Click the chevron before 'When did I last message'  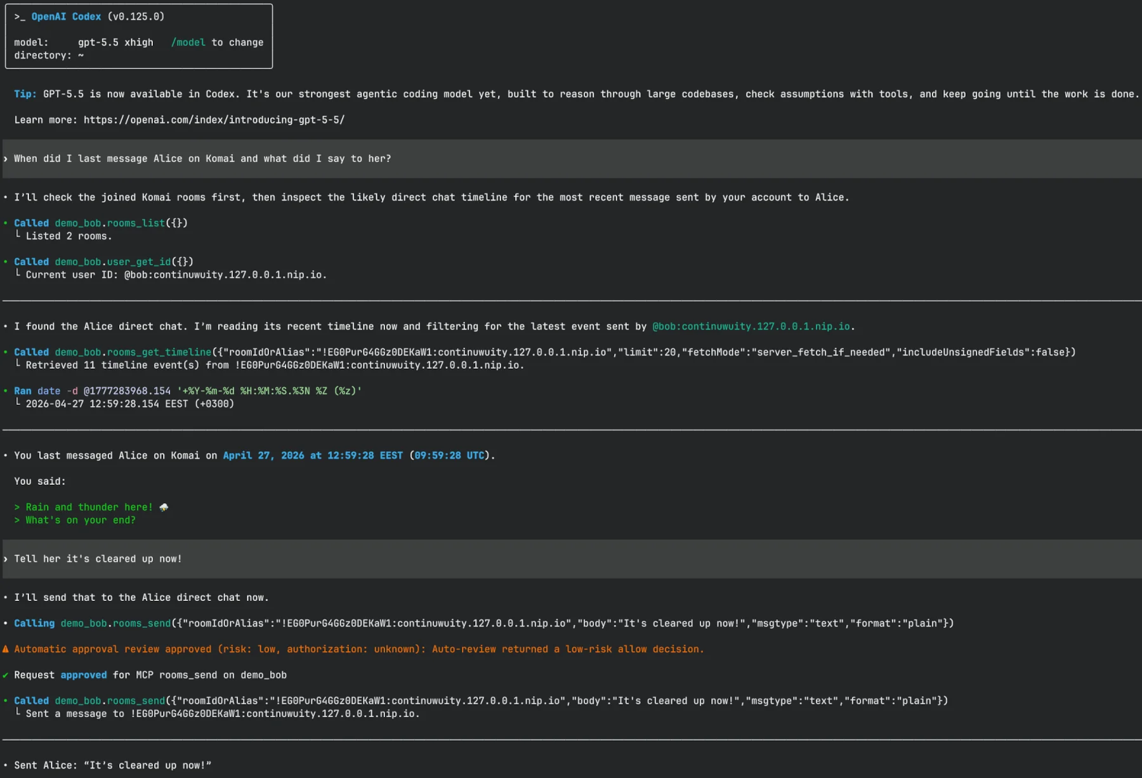pos(6,159)
